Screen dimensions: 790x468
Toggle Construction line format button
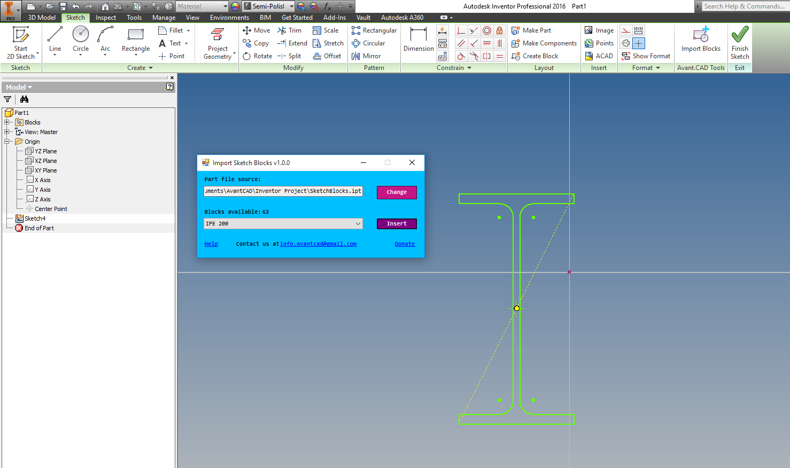(x=626, y=30)
